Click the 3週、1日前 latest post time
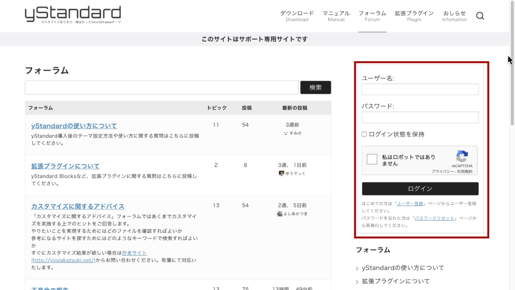Viewport: 515px width, 290px height. 292,165
